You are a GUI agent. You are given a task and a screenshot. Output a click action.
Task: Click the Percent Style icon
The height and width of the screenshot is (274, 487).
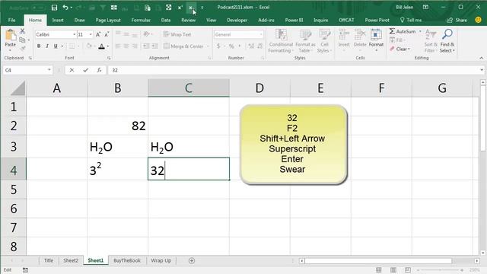(231, 46)
